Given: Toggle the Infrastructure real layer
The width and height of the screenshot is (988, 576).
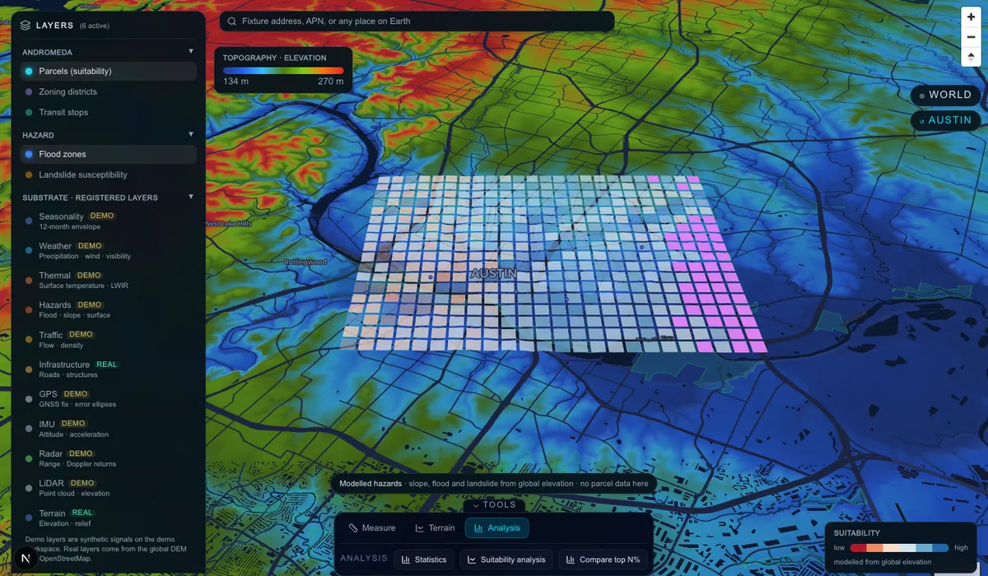Looking at the screenshot, I should [108, 369].
